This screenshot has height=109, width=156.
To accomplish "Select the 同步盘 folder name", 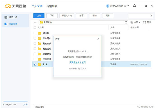I will pyautogui.click(x=46, y=33).
